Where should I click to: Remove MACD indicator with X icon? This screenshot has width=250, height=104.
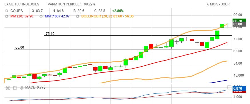coord(8,88)
